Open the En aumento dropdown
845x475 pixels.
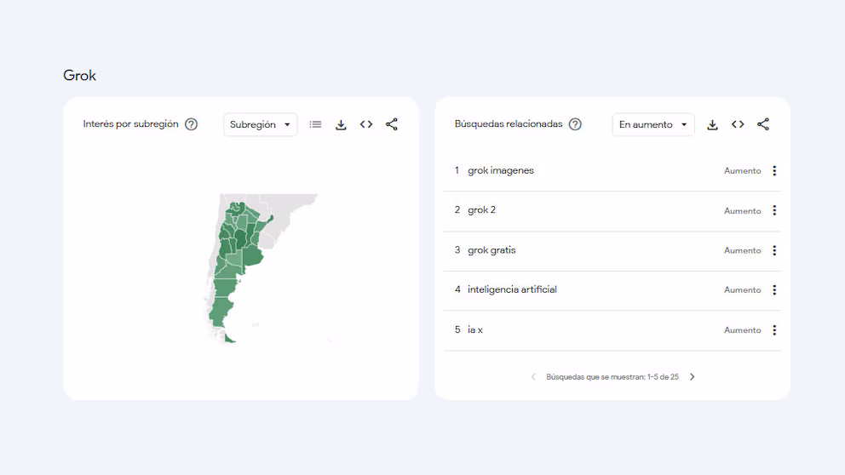[x=653, y=124]
